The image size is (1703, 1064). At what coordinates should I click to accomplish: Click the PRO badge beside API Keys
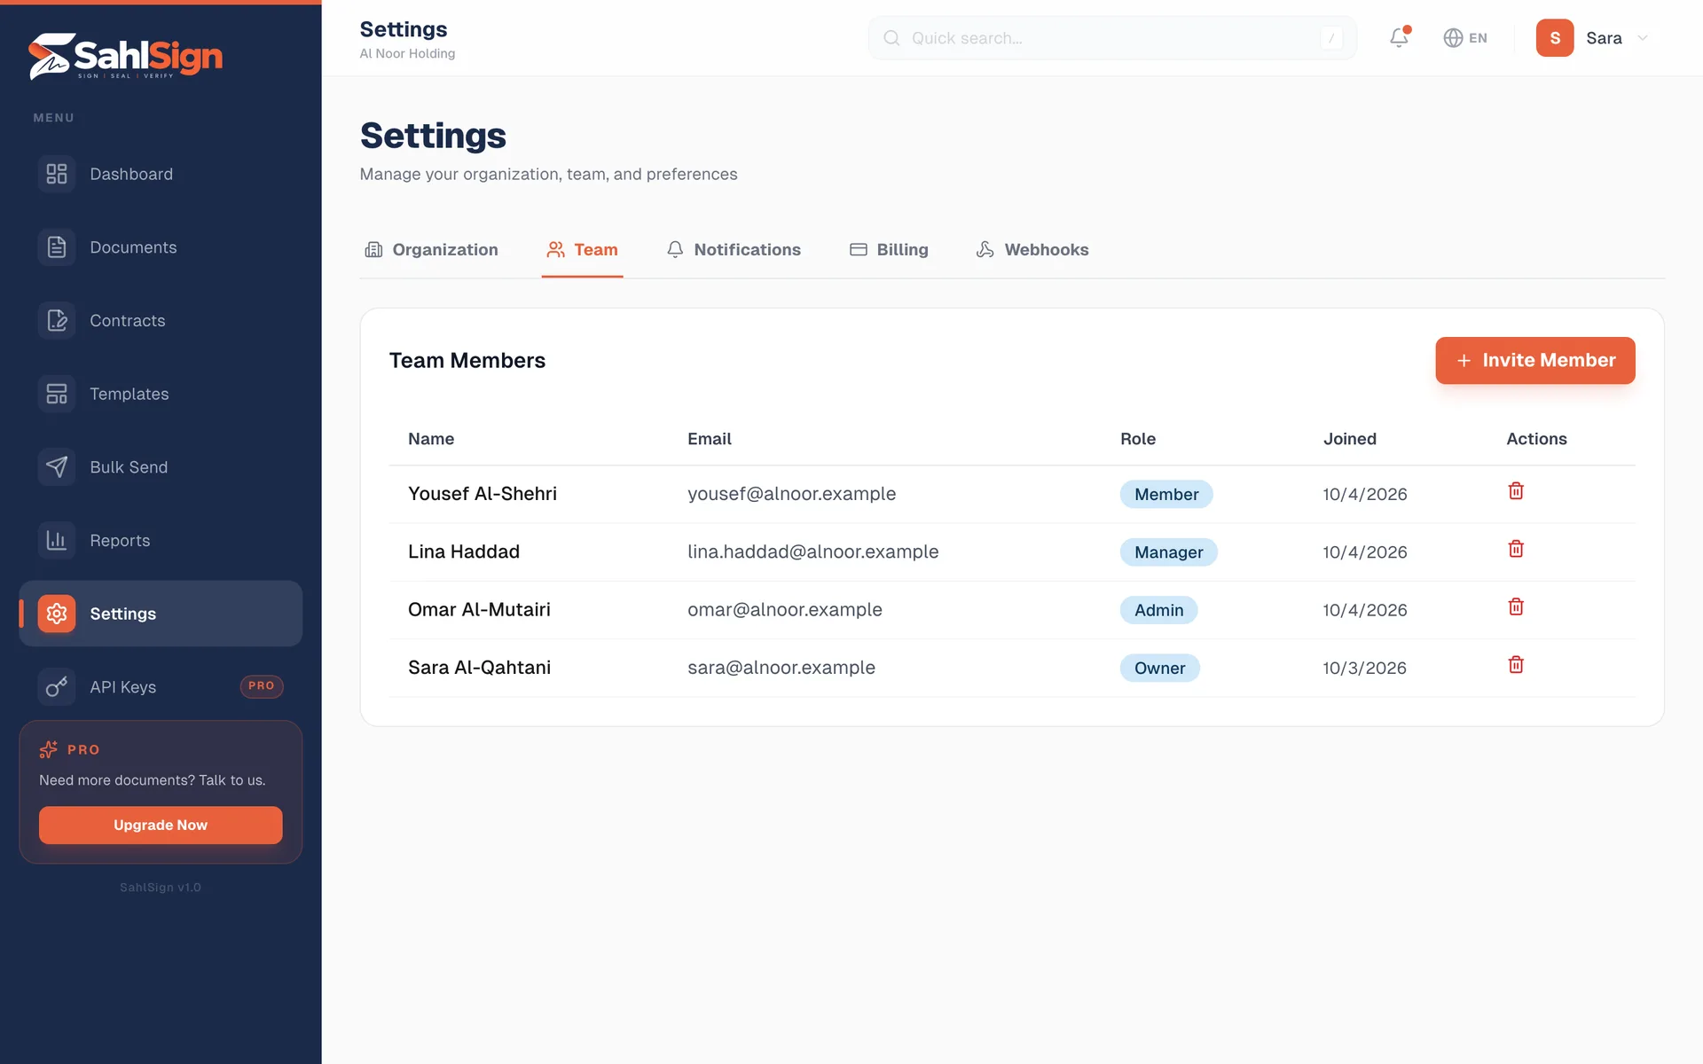(262, 686)
